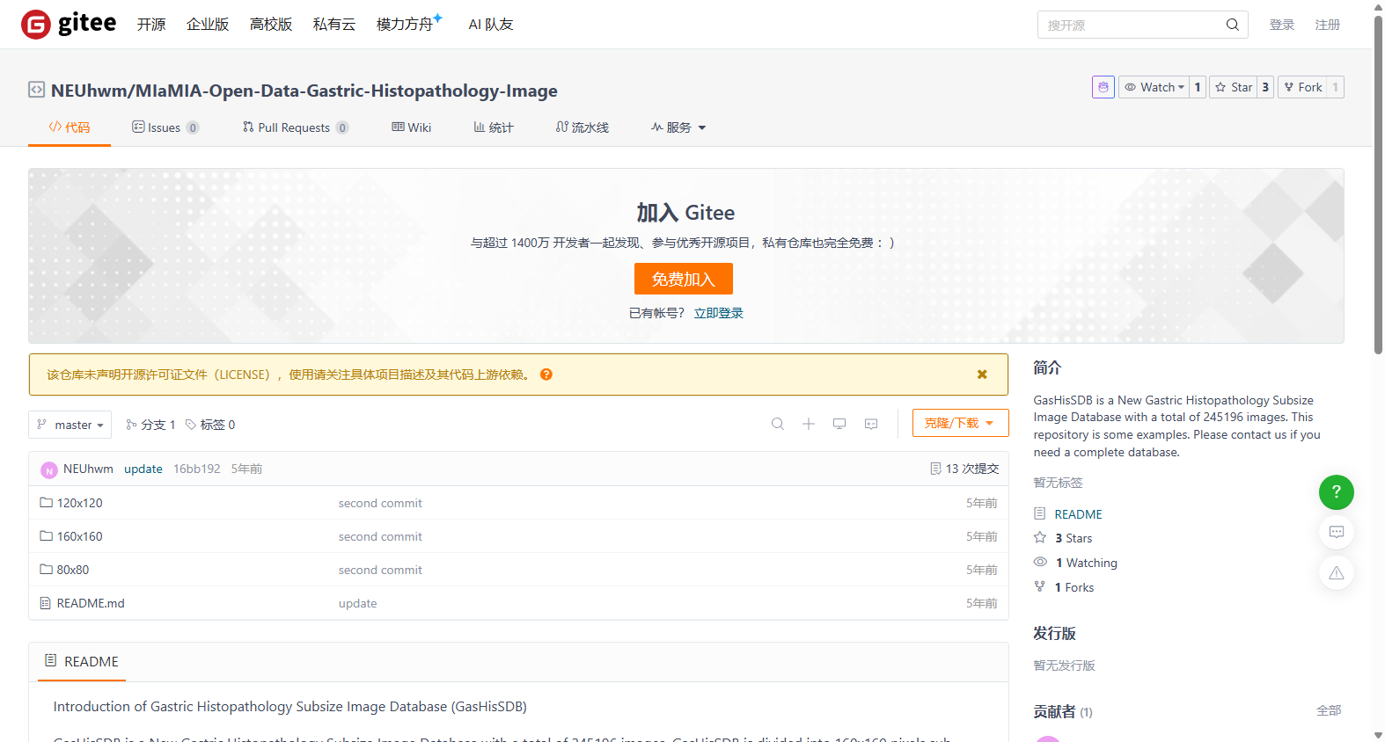
Task: Switch to the Issues tab
Action: [165, 127]
